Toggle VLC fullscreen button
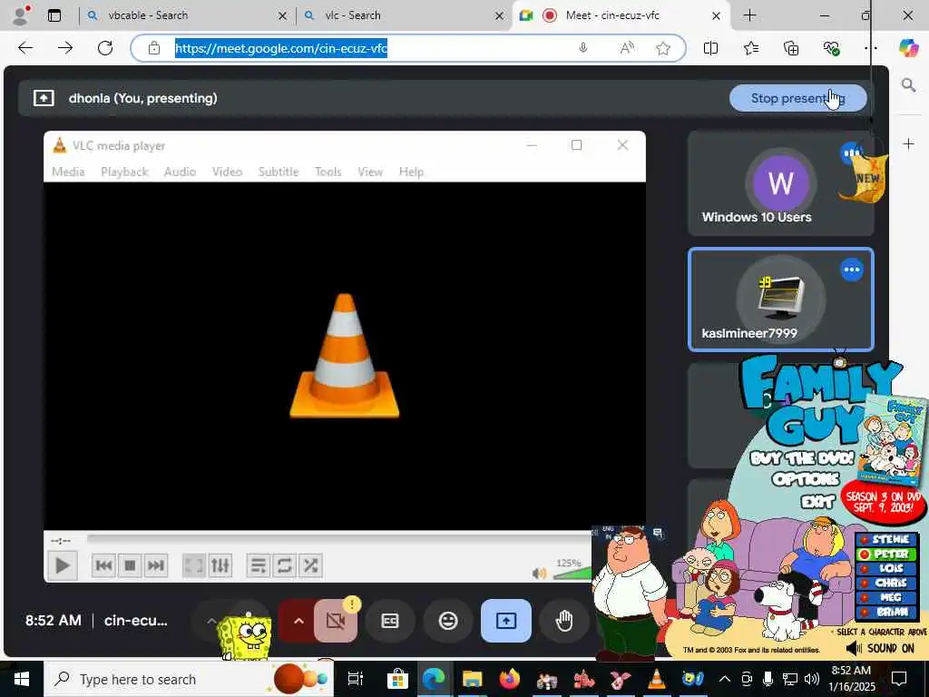 (194, 565)
